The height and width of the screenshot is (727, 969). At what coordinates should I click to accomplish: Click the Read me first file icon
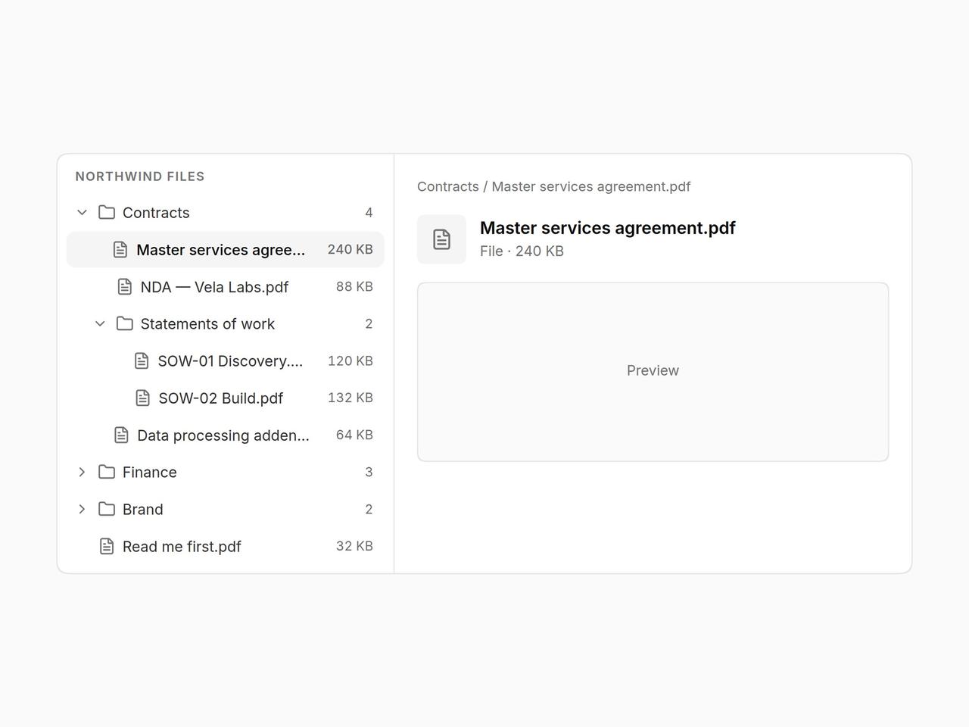[107, 547]
